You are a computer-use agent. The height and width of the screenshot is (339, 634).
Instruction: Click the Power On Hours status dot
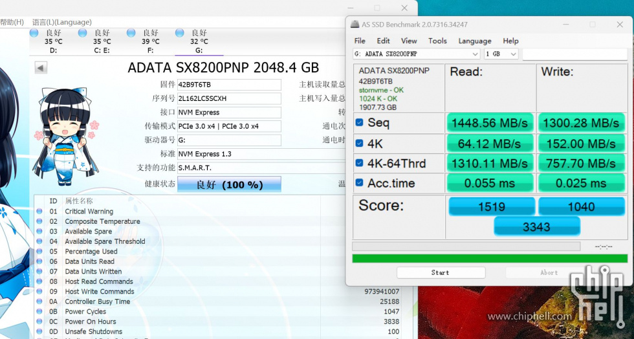(39, 321)
